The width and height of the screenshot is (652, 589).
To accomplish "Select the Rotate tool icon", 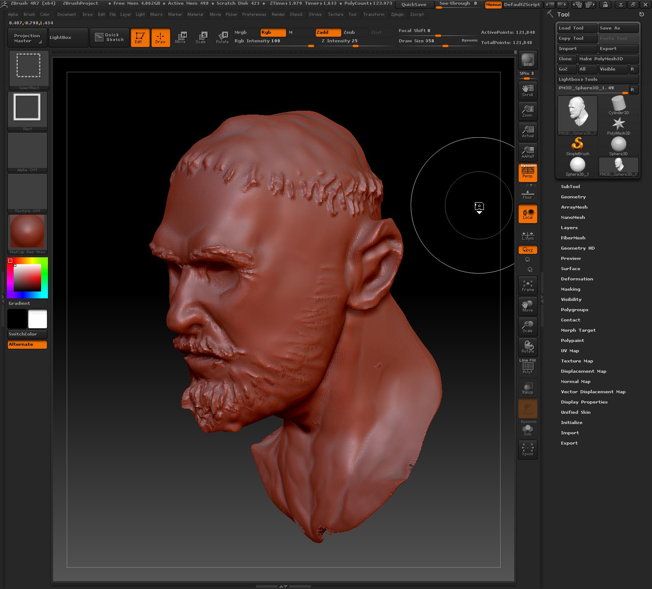I will [528, 347].
